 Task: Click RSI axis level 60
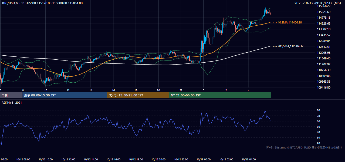[x=318, y=121]
